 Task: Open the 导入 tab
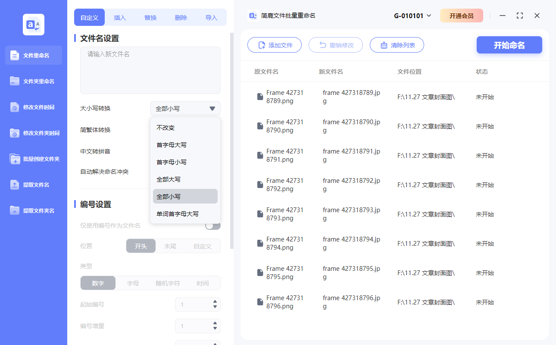point(212,17)
